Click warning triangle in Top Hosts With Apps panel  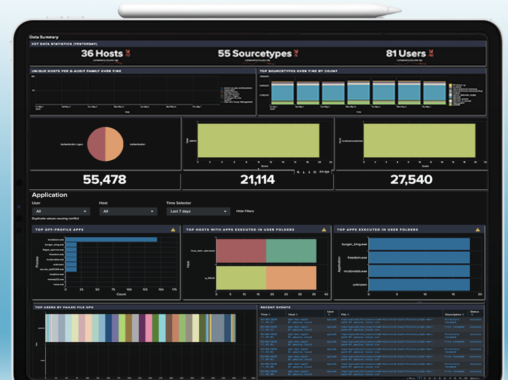(x=324, y=229)
